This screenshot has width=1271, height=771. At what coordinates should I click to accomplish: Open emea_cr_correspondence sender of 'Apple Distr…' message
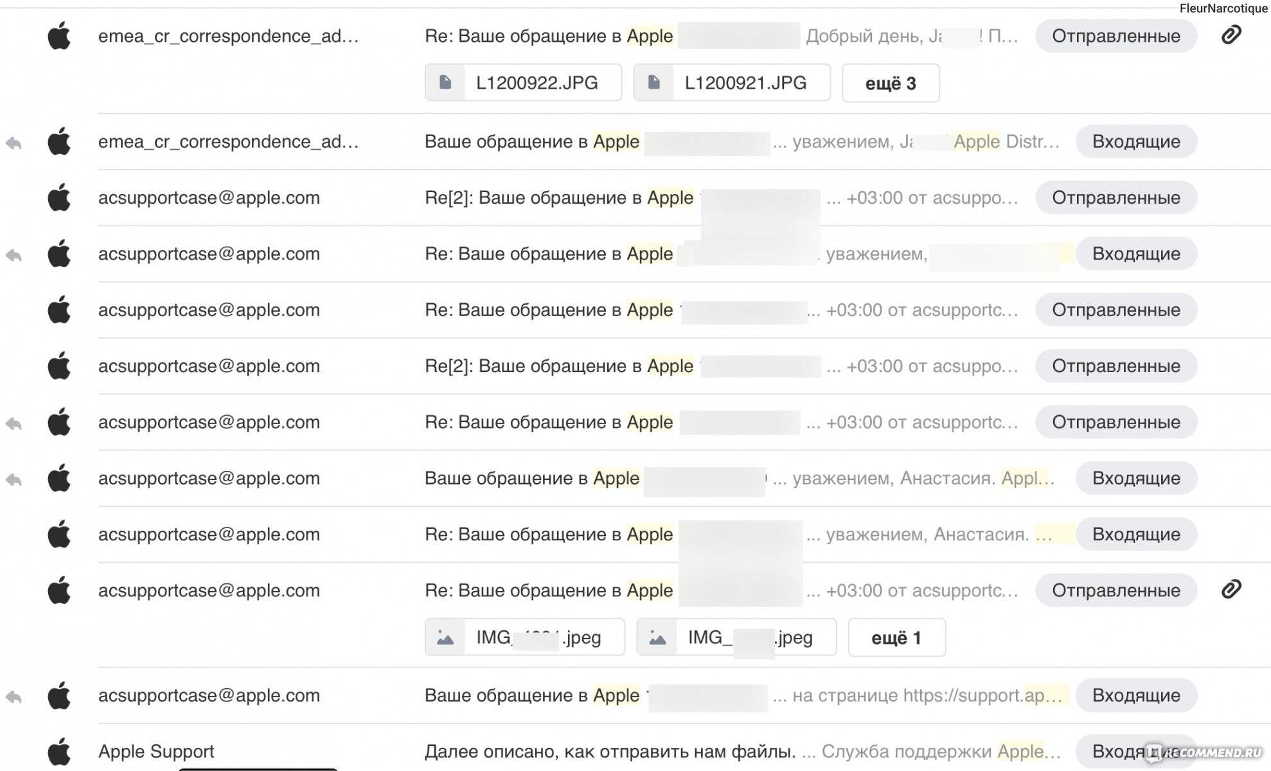pos(228,141)
